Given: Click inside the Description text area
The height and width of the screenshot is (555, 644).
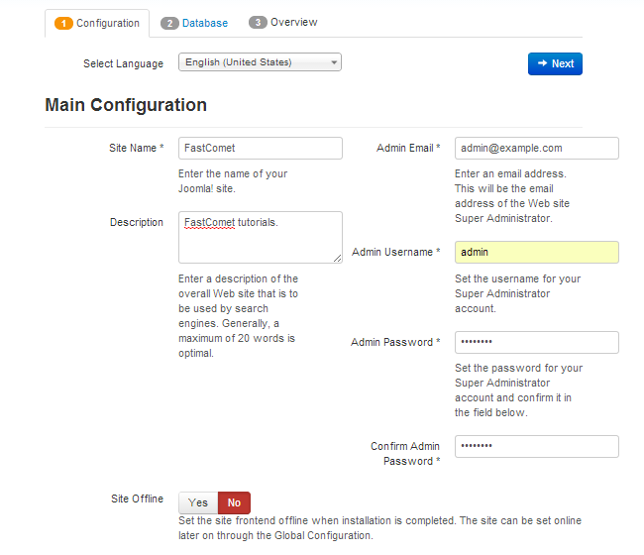Looking at the screenshot, I should [x=260, y=237].
